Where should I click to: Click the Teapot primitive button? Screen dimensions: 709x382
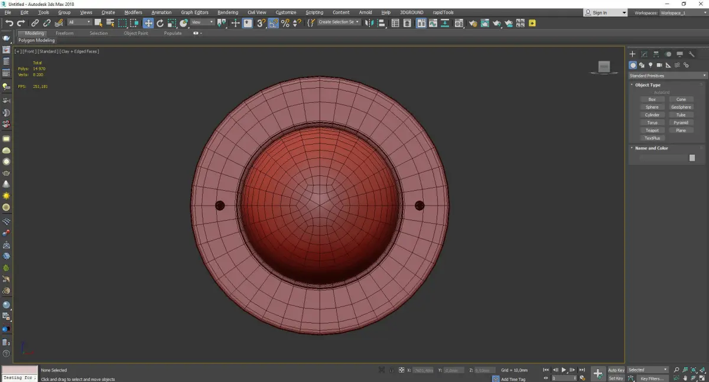click(652, 130)
